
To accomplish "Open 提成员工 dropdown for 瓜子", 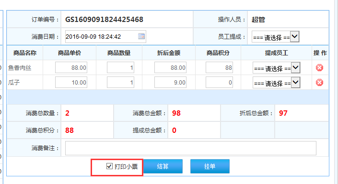I will (276, 83).
